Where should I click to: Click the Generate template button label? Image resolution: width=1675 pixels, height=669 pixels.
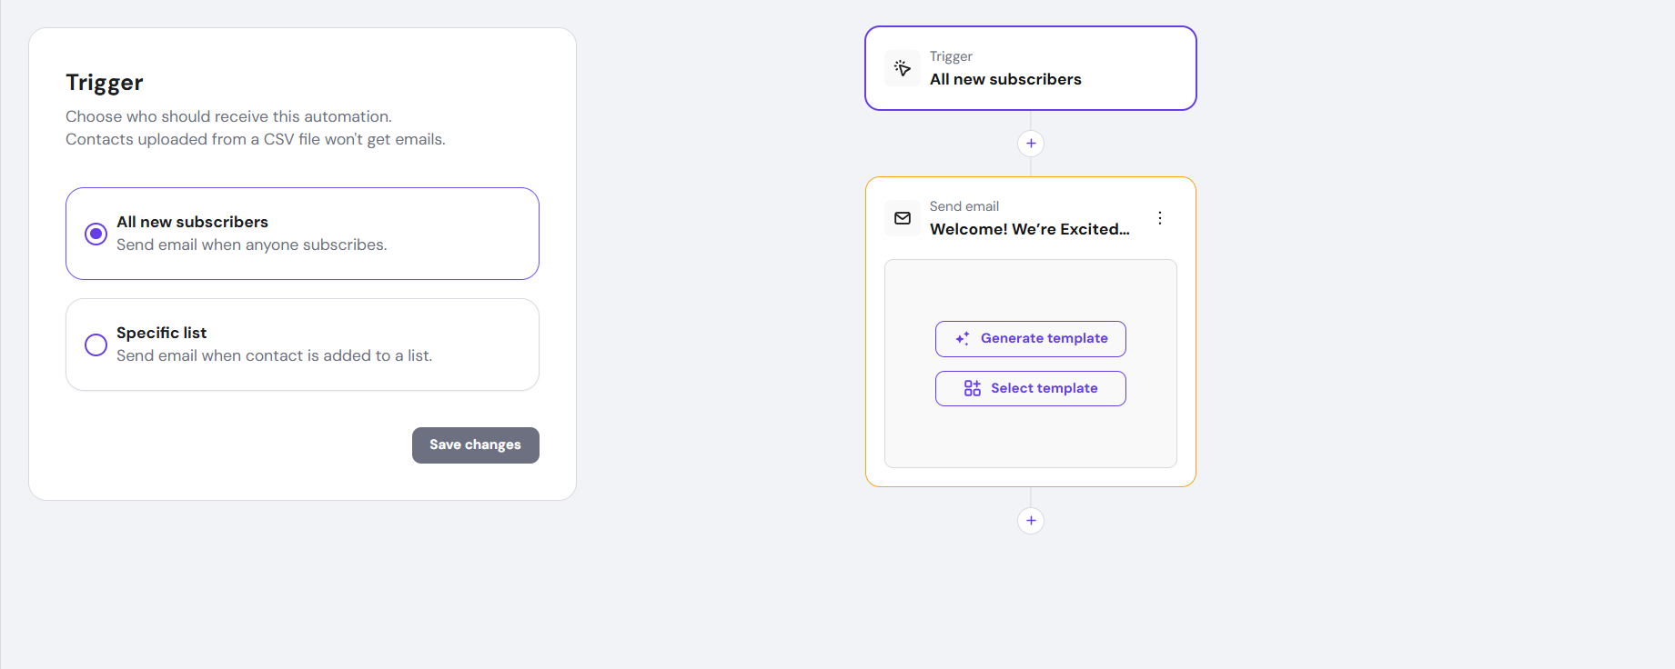[1044, 338]
